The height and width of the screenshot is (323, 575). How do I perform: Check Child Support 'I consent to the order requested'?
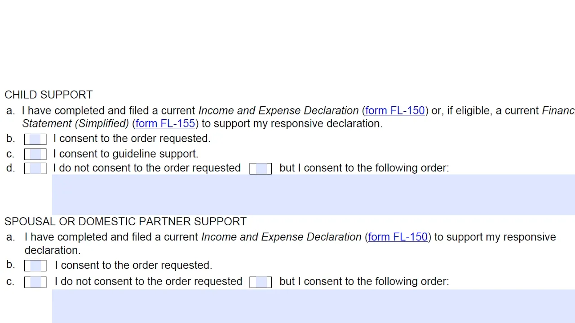coord(35,139)
